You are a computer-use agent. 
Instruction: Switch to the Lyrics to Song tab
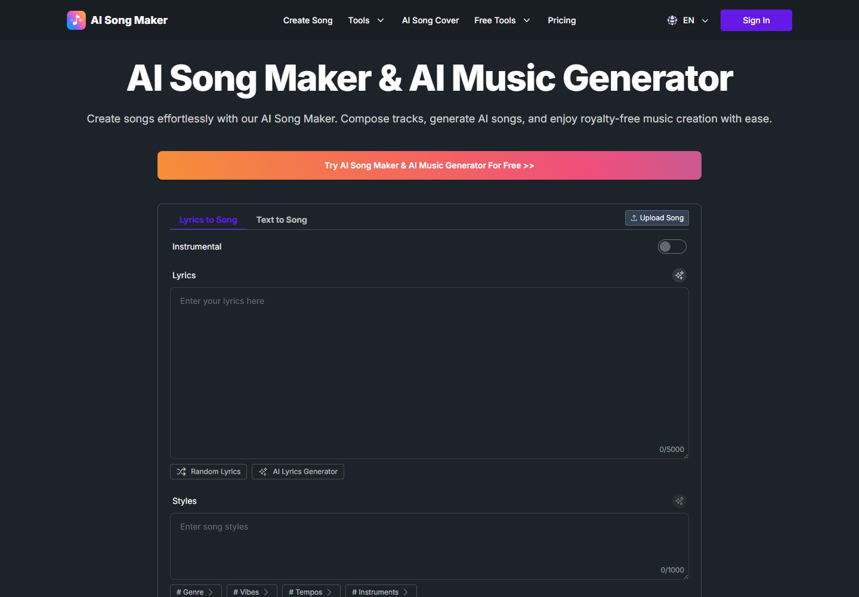click(208, 220)
